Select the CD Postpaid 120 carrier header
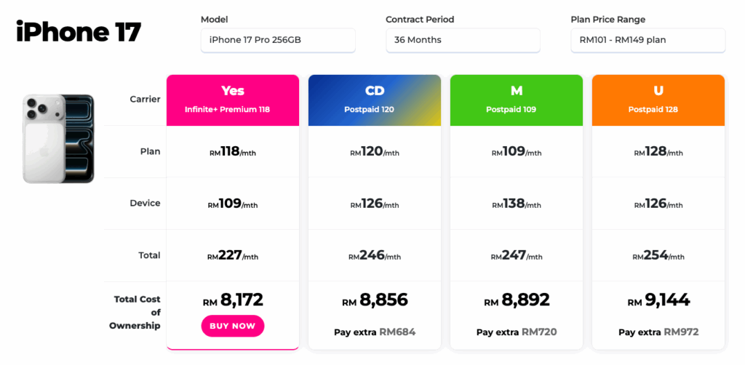The height and width of the screenshot is (365, 745). click(375, 100)
